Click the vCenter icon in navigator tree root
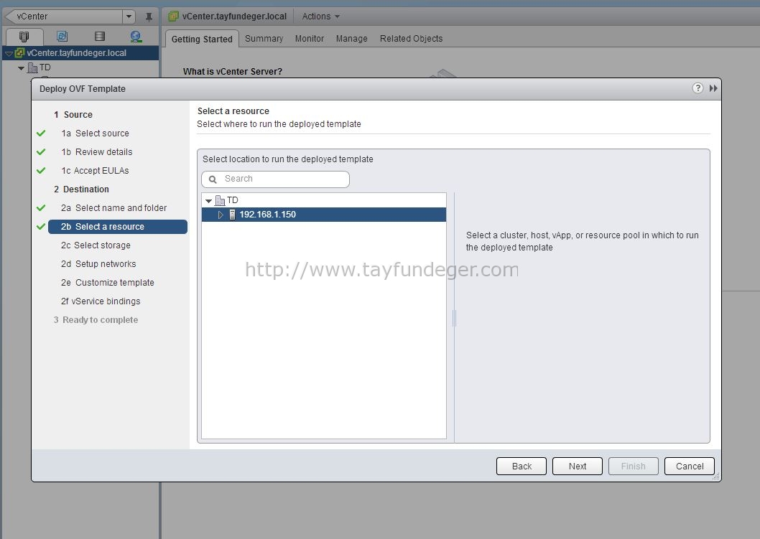 click(x=20, y=53)
